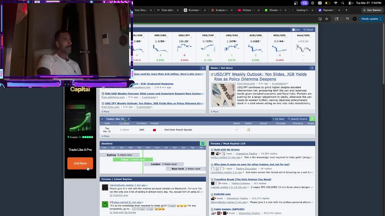The image size is (385, 216).
Task: Go to the next calendar day arrow
Action: (128, 119)
